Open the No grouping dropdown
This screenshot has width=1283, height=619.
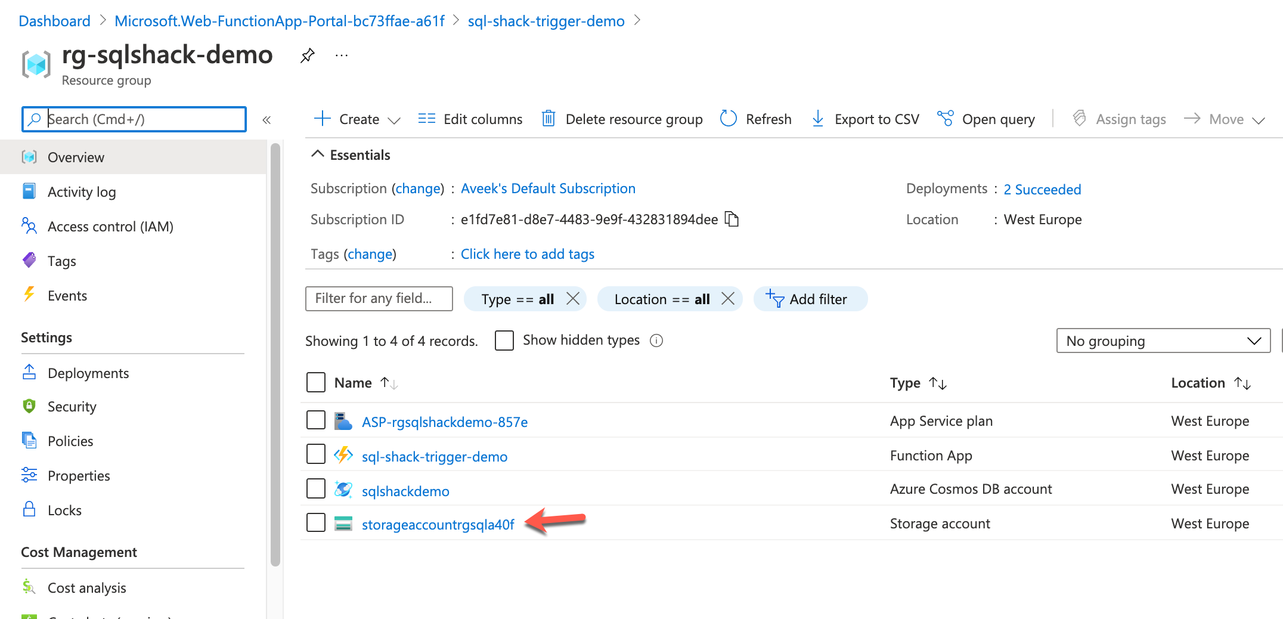click(1163, 341)
